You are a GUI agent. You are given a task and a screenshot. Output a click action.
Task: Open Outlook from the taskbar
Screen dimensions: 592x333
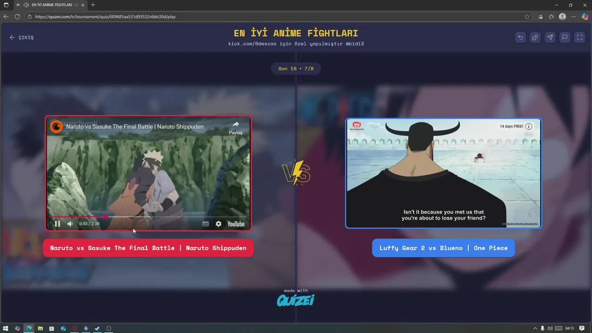63,328
